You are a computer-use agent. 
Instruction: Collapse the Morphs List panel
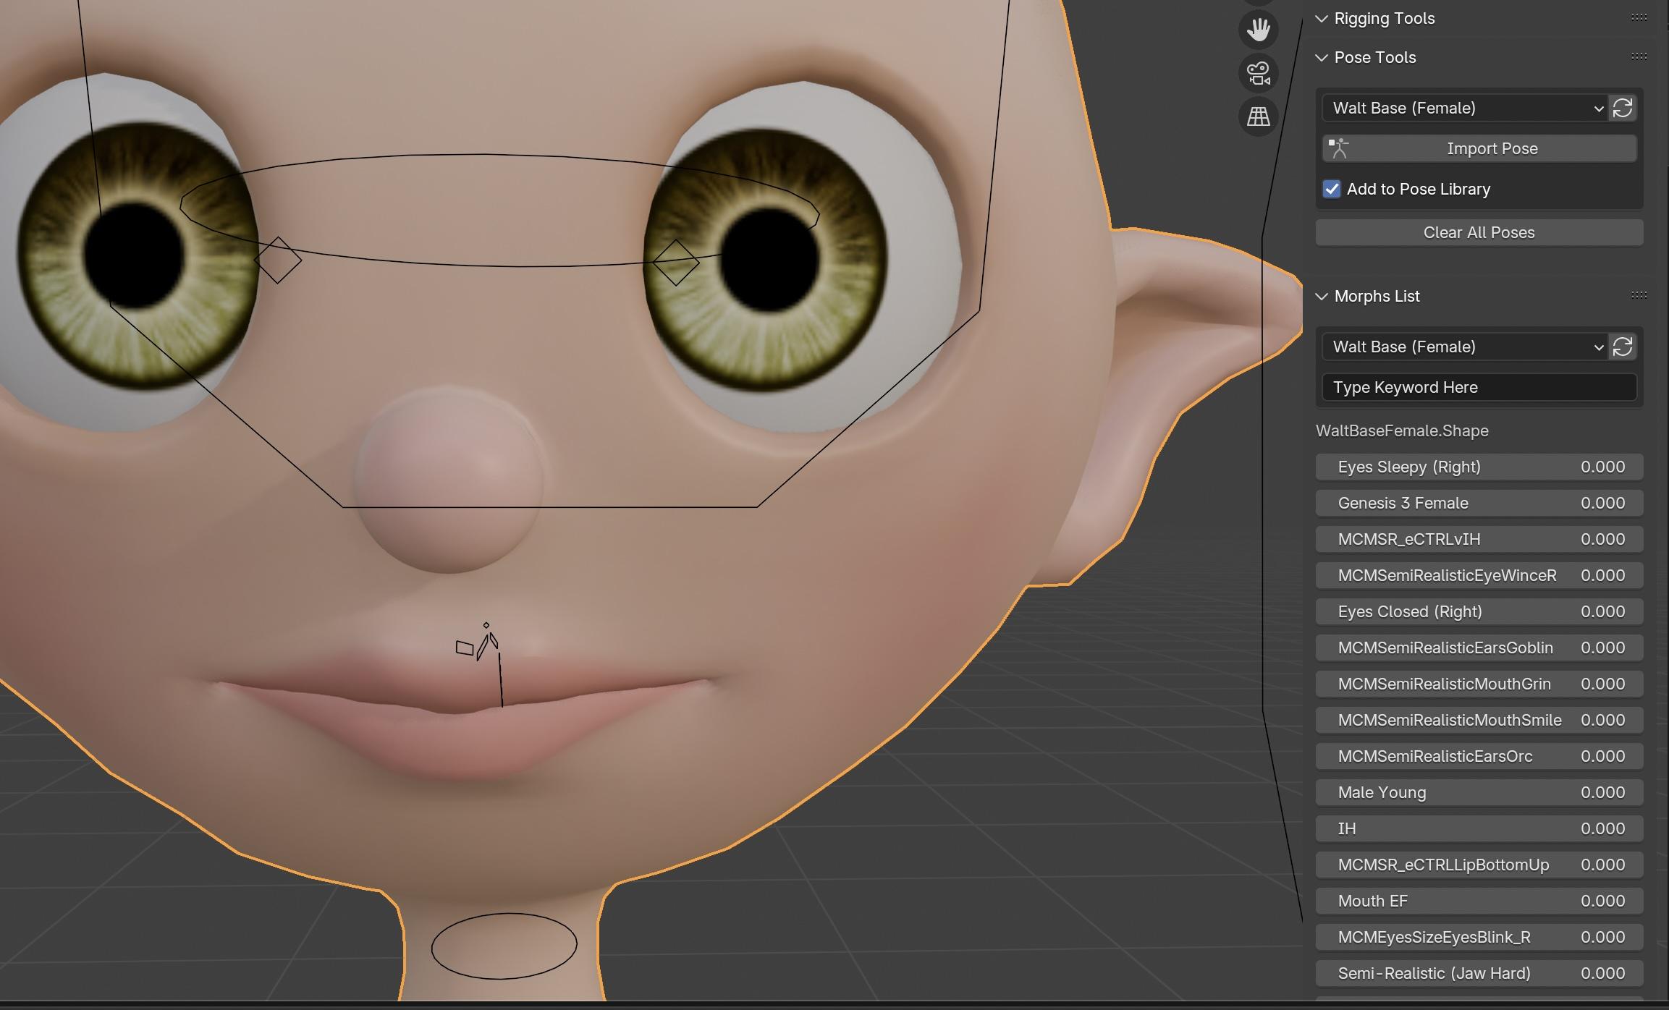(x=1322, y=297)
